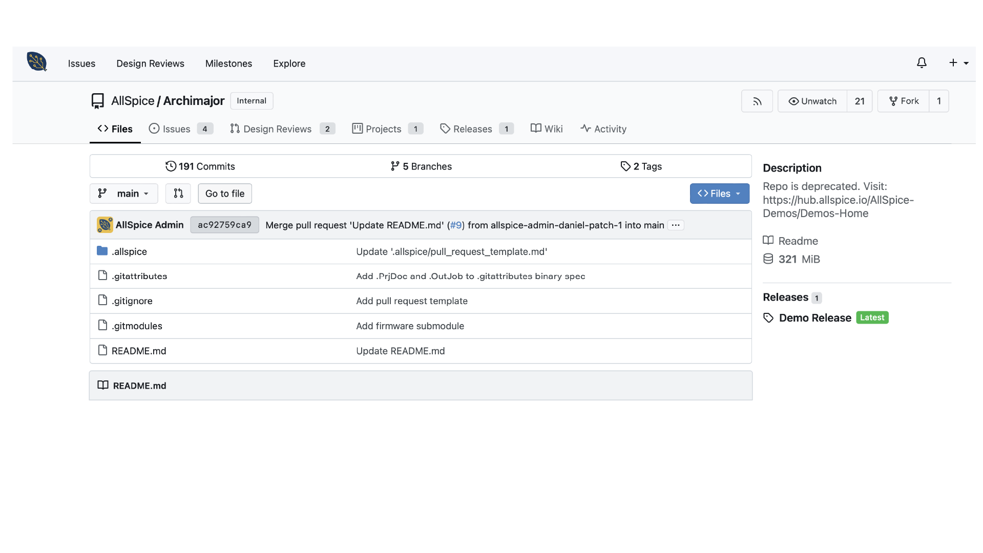Open Issues in top navigation
The image size is (983, 553).
pyautogui.click(x=81, y=63)
